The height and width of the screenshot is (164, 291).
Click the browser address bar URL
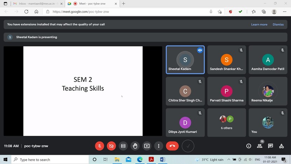[x=81, y=12]
